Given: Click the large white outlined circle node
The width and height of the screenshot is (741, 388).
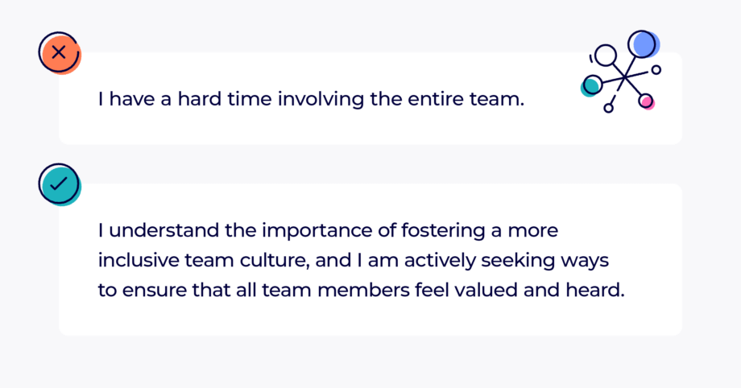Looking at the screenshot, I should 604,56.
